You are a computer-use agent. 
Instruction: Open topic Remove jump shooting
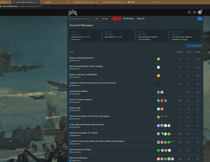[80, 149]
